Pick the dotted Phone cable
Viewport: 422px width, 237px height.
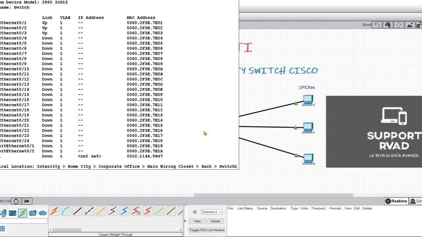coord(113,211)
